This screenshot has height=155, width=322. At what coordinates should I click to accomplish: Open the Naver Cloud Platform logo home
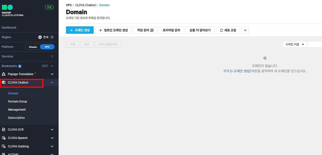13,11
